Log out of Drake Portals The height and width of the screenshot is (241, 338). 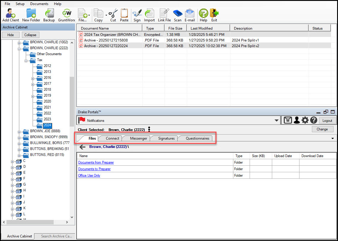[327, 120]
